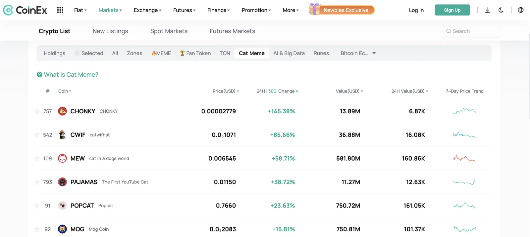Click the PAJAMAS coin logo
Viewport: 530px width, 237px height.
pos(62,182)
